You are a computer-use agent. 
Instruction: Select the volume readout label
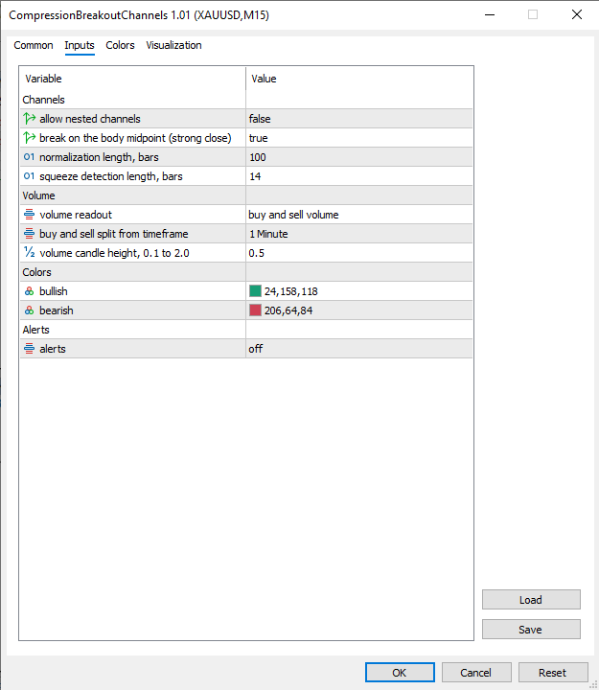coord(76,215)
